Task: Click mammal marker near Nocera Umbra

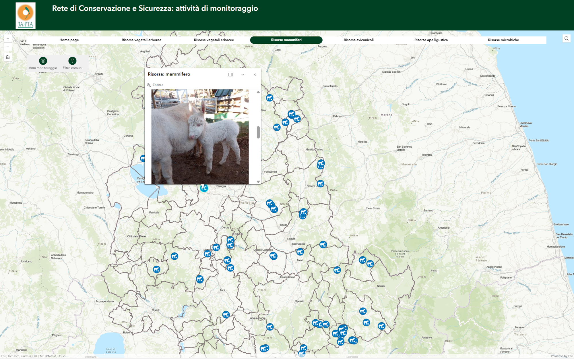Action: pos(320,183)
